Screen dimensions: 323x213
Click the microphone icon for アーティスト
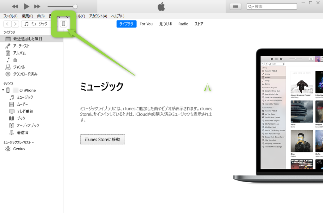[8, 46]
